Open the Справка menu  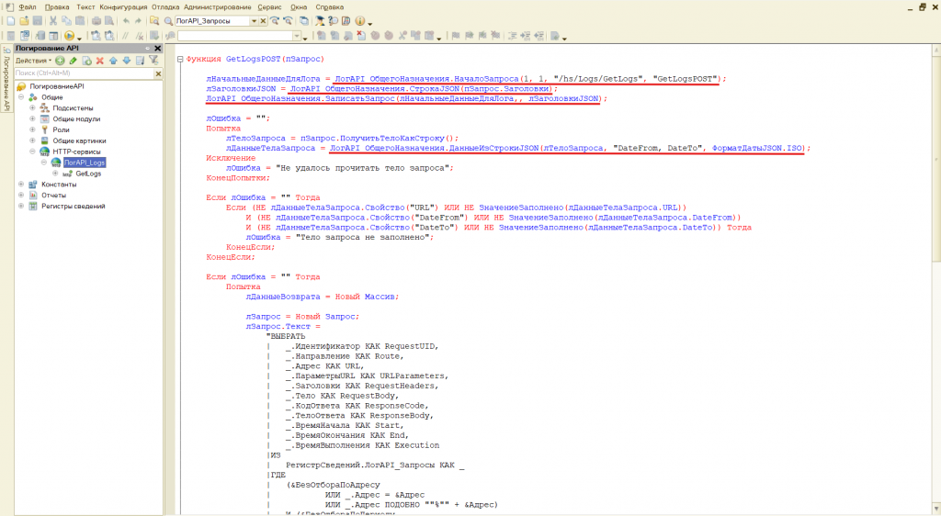point(330,7)
